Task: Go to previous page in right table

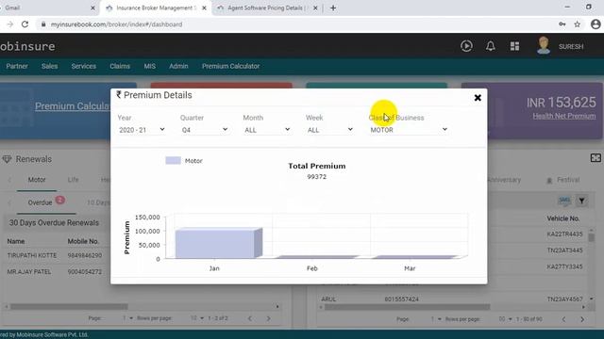Action: click(563, 319)
